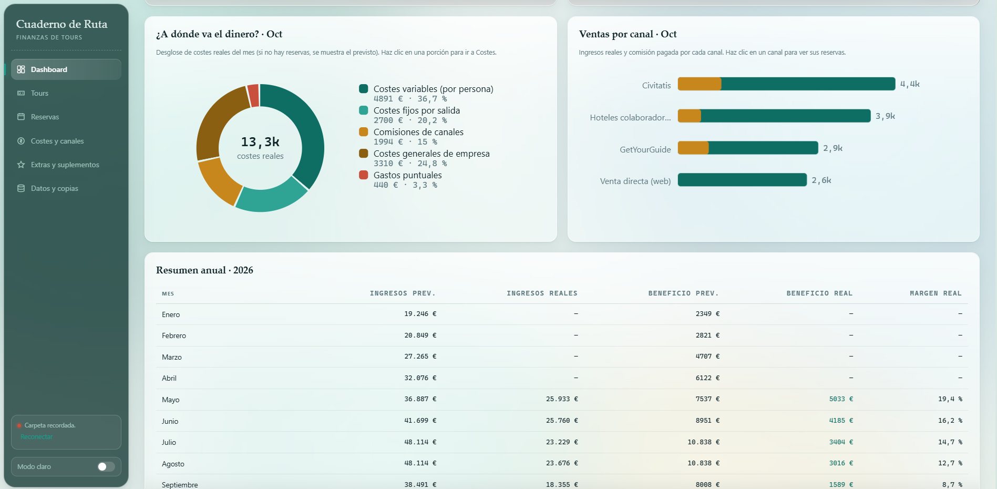Click the Extras y suplementos star icon
997x489 pixels.
pos(21,165)
